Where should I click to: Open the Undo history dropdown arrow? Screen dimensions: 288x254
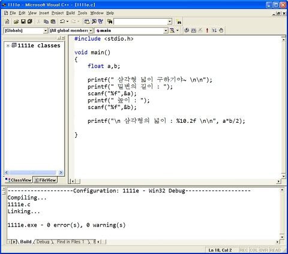coord(67,22)
